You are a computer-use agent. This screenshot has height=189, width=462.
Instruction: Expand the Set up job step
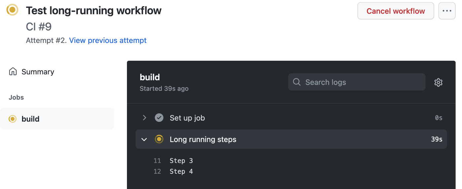pyautogui.click(x=144, y=118)
